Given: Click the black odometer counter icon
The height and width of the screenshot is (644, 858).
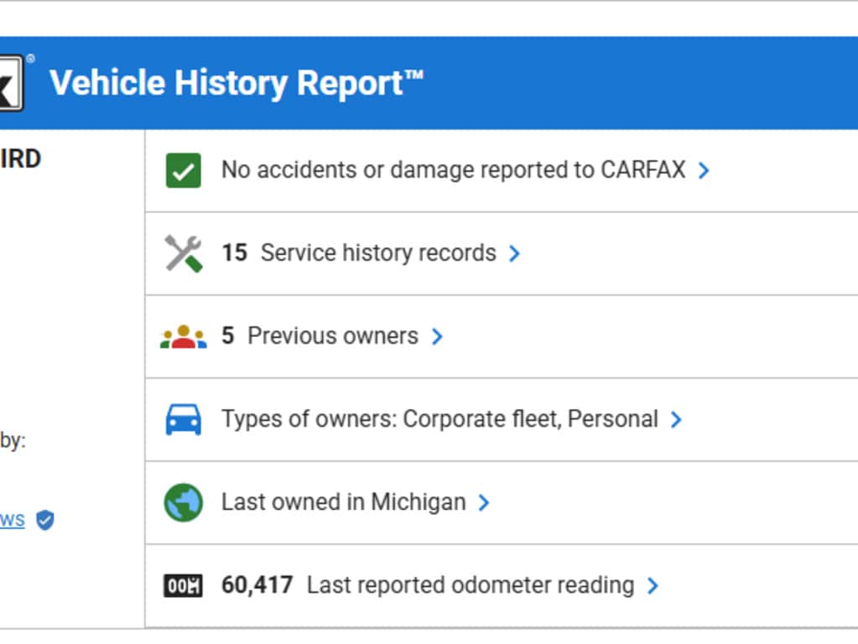Looking at the screenshot, I should (x=183, y=585).
